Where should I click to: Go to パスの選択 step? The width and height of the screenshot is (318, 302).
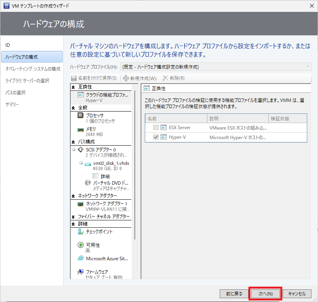click(15, 92)
